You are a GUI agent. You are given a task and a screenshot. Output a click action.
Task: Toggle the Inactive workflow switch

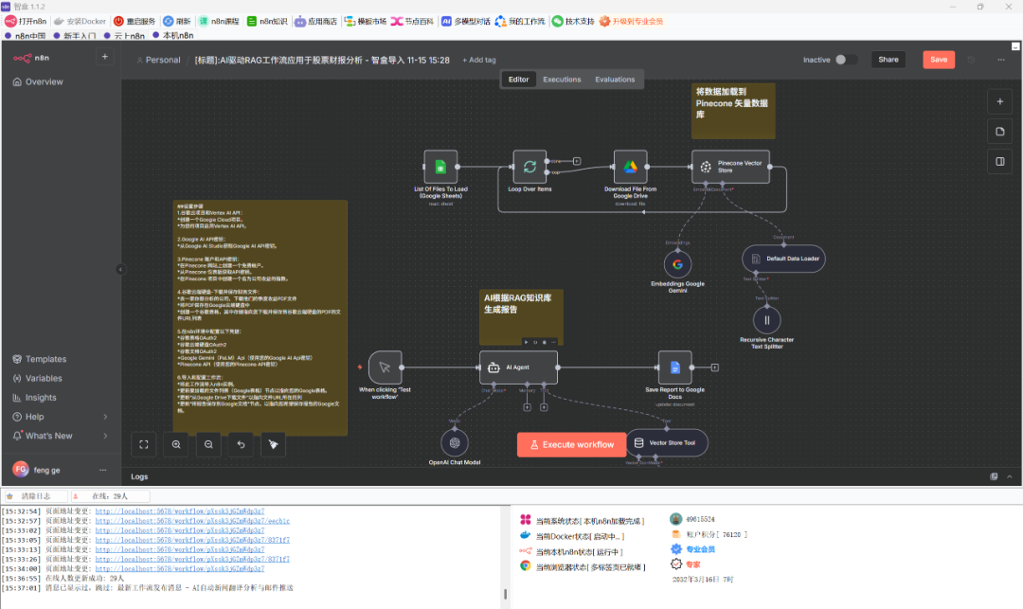846,60
